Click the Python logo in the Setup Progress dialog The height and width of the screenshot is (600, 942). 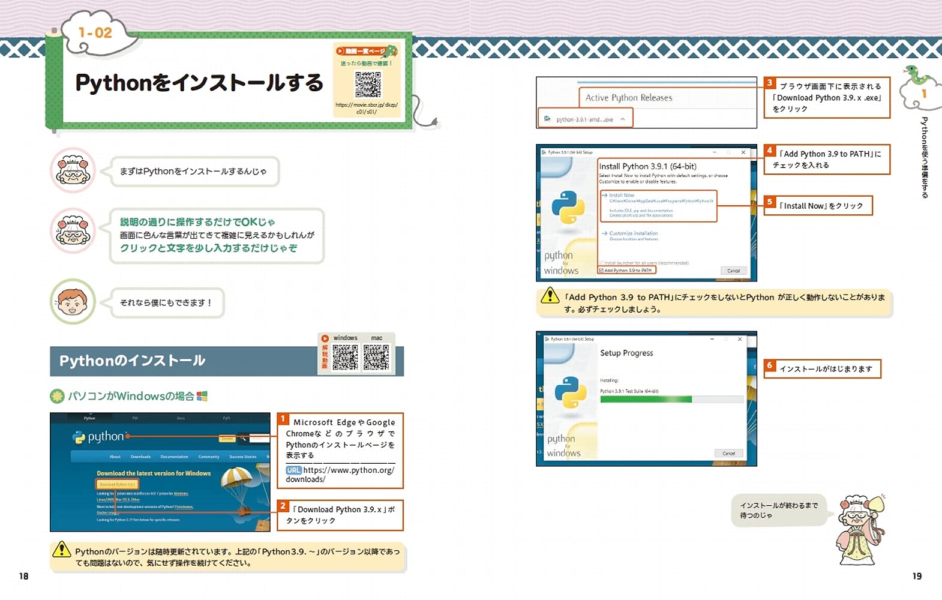[570, 392]
